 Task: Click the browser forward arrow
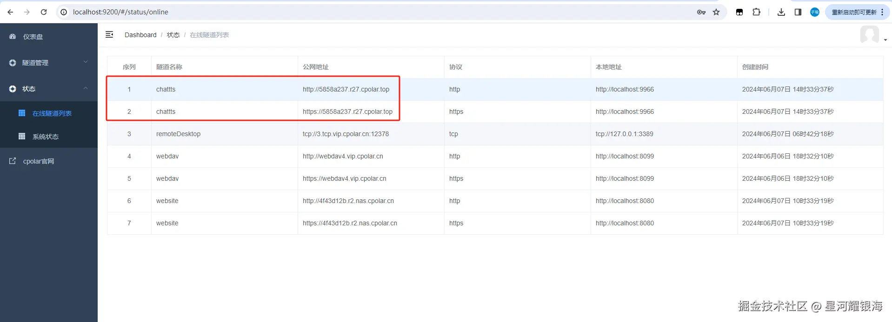click(27, 12)
